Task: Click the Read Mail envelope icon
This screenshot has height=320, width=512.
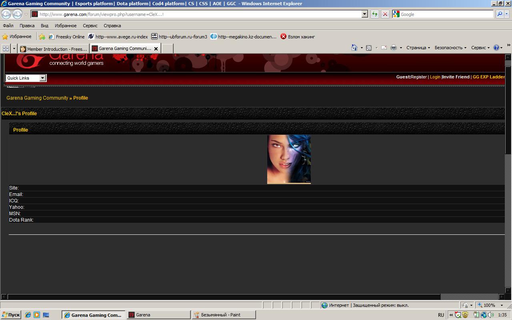Action: (x=384, y=48)
